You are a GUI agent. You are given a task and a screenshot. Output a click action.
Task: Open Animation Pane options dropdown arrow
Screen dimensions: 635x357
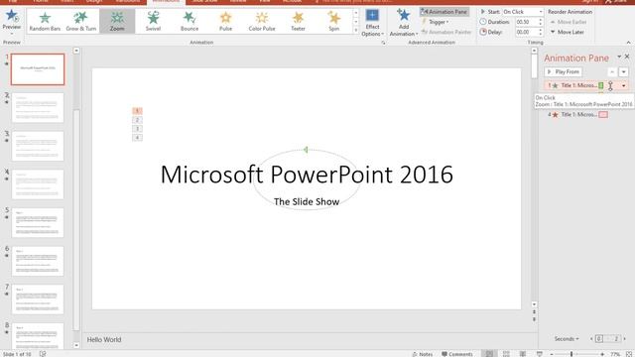point(619,57)
